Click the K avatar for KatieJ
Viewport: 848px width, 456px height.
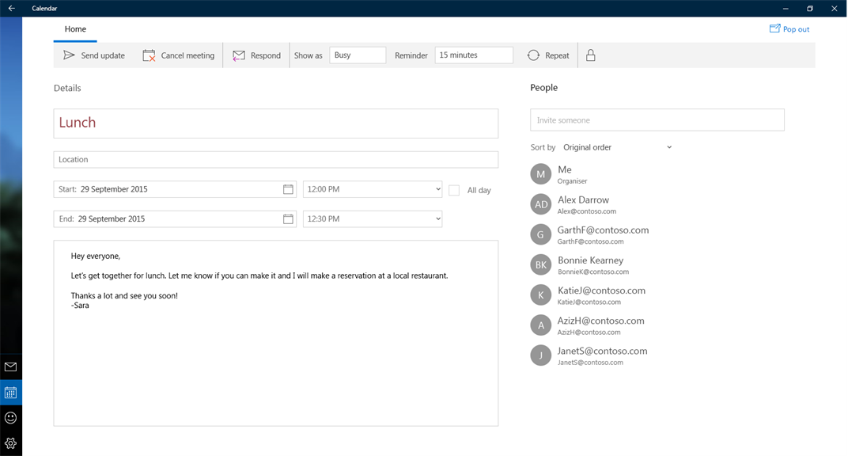541,295
